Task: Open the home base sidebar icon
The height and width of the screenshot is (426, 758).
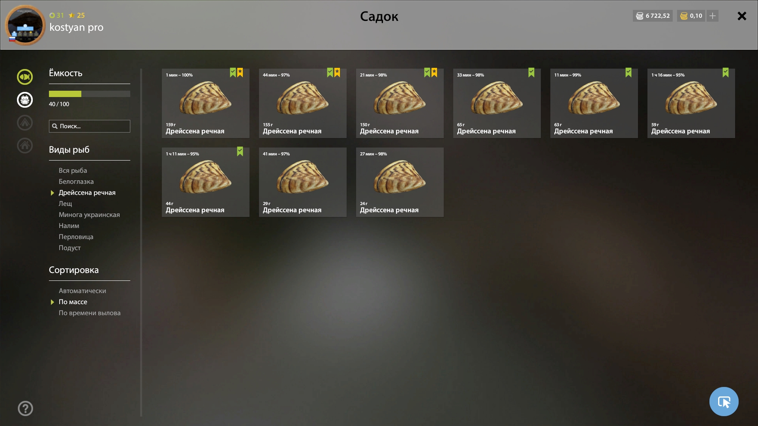Action: tap(25, 146)
